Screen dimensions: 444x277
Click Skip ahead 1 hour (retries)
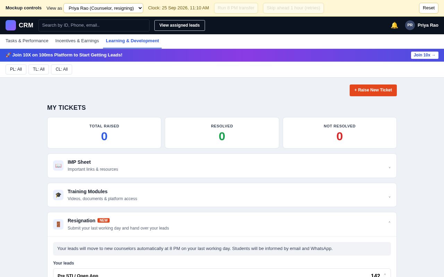[293, 8]
